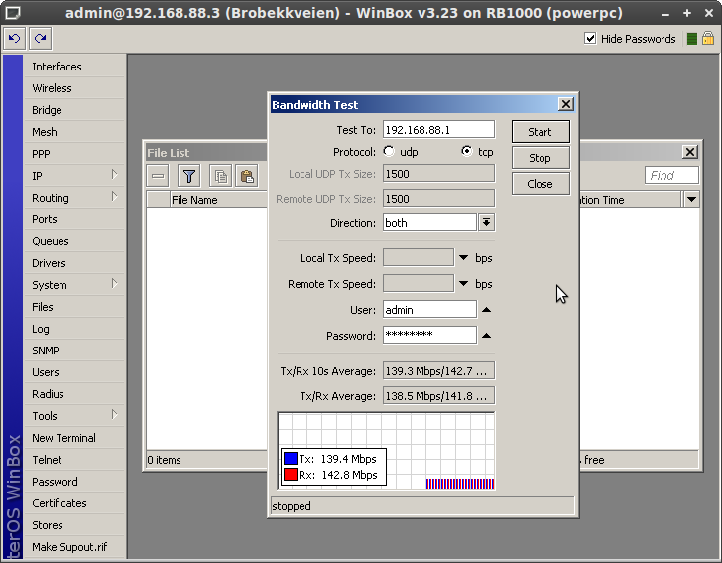Click the Redo arrow in the toolbar

coord(41,39)
